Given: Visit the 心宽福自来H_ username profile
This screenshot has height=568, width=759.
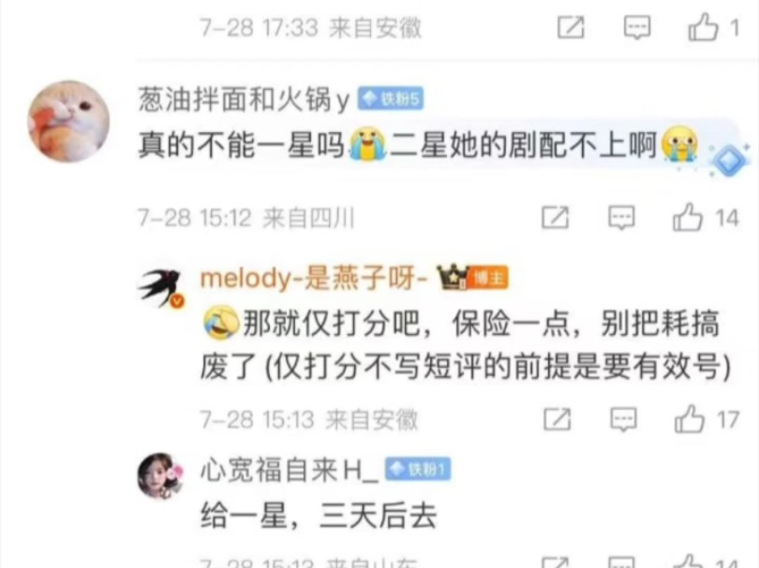Looking at the screenshot, I should (289, 470).
